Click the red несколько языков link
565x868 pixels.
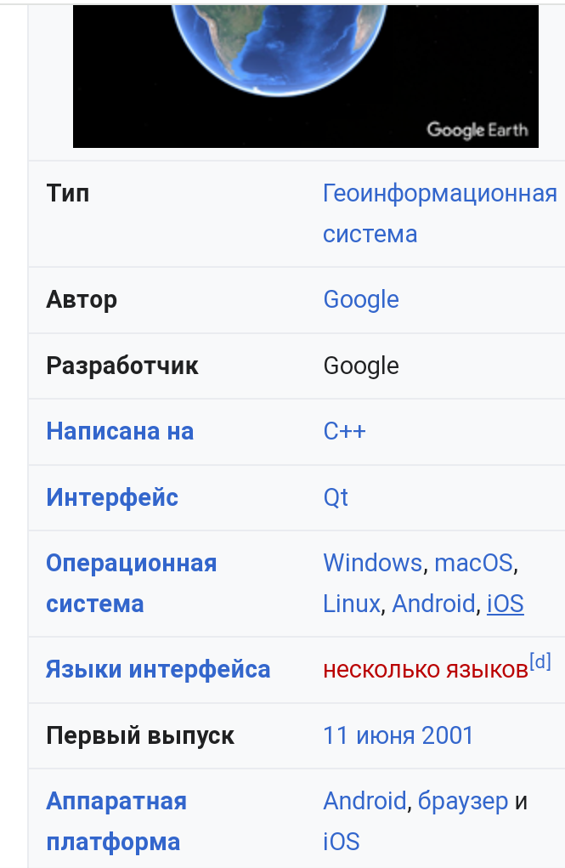tap(425, 670)
